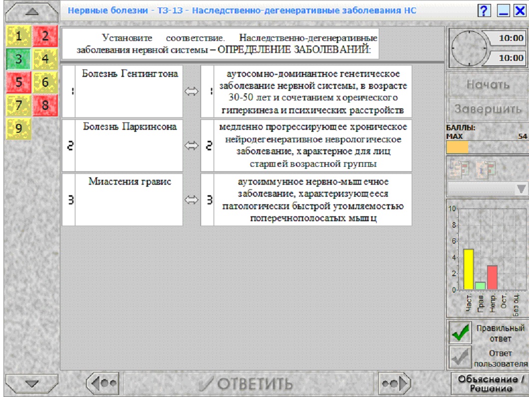This screenshot has height=397, width=529.
Task: Click right number cell 3 beside аутоиммунное definition
Action: pyautogui.click(x=208, y=200)
